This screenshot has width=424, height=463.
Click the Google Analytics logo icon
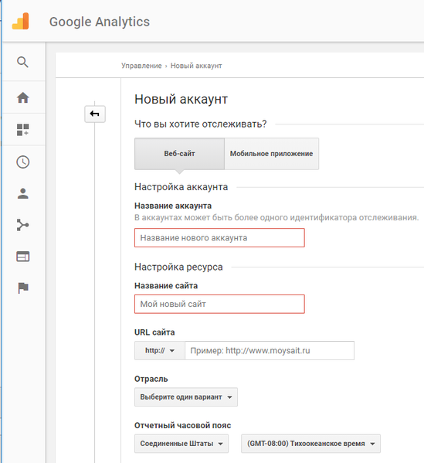20,22
